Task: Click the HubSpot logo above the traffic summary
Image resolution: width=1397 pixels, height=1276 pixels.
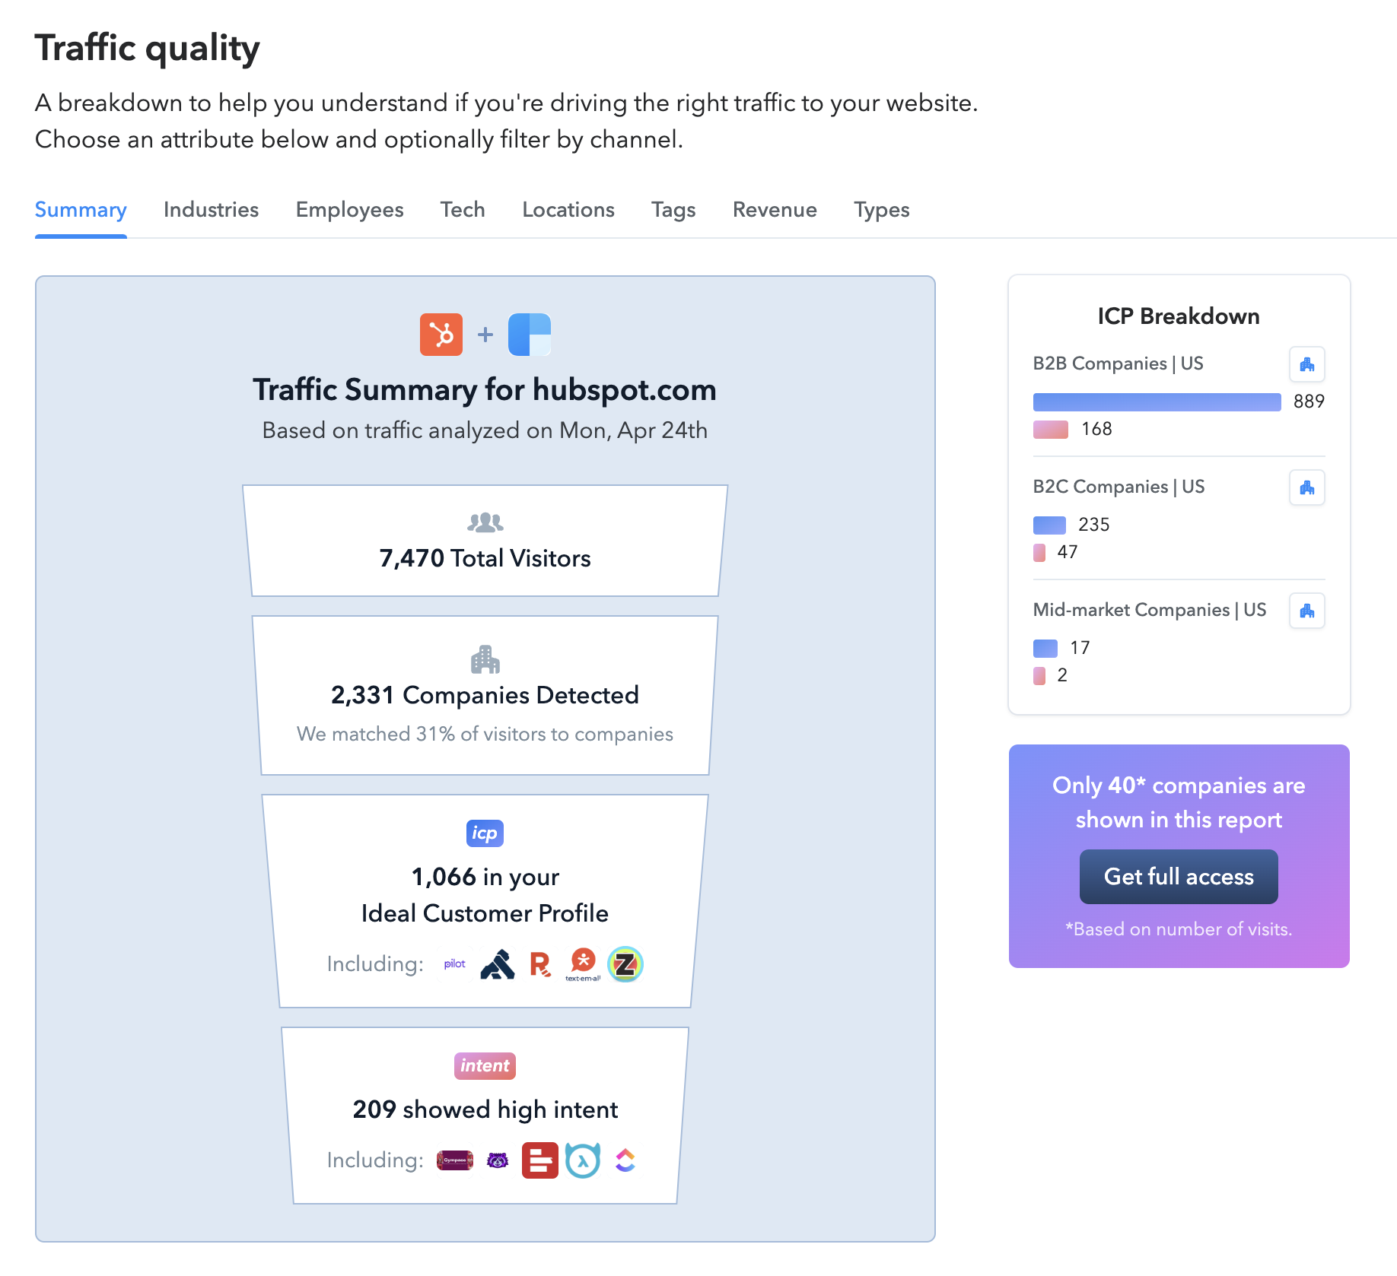Action: (x=441, y=333)
